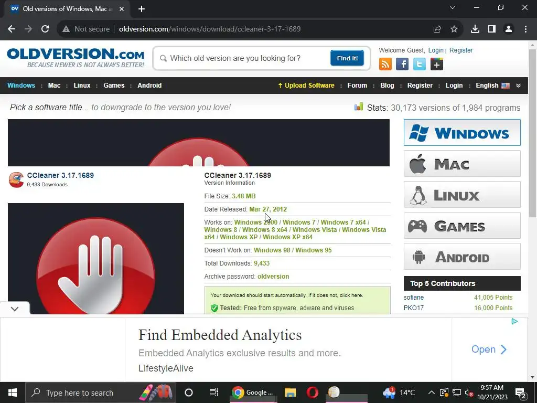
Task: Click the page vertical scrollbar thumb
Action: click(532, 133)
